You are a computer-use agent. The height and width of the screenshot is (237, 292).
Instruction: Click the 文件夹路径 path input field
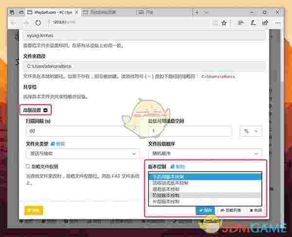pos(144,66)
